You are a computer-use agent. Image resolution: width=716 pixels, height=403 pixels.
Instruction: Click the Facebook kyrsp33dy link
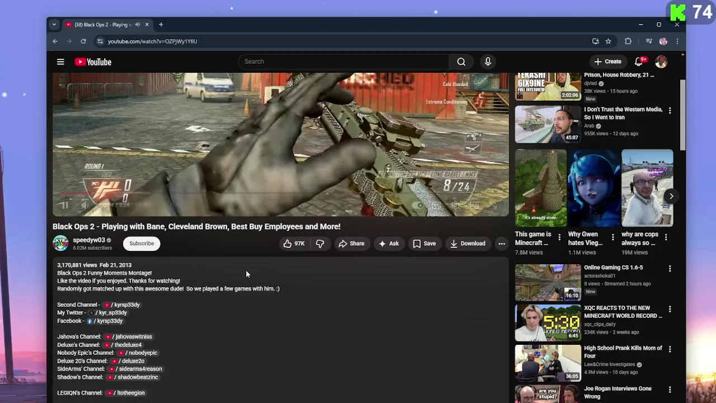click(105, 321)
